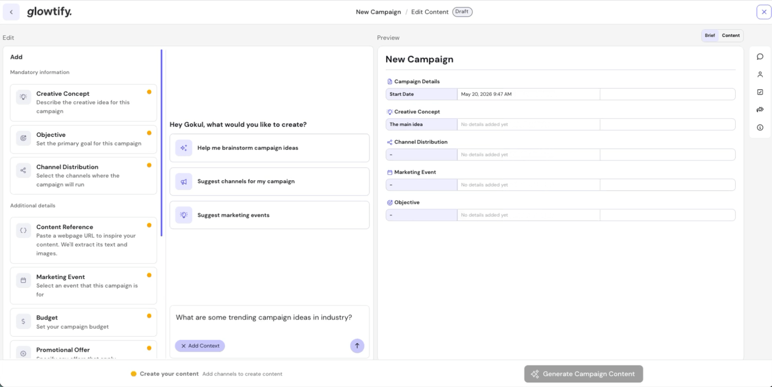This screenshot has height=387, width=772.
Task: Open the user profile icon in right sidebar
Action: [760, 75]
